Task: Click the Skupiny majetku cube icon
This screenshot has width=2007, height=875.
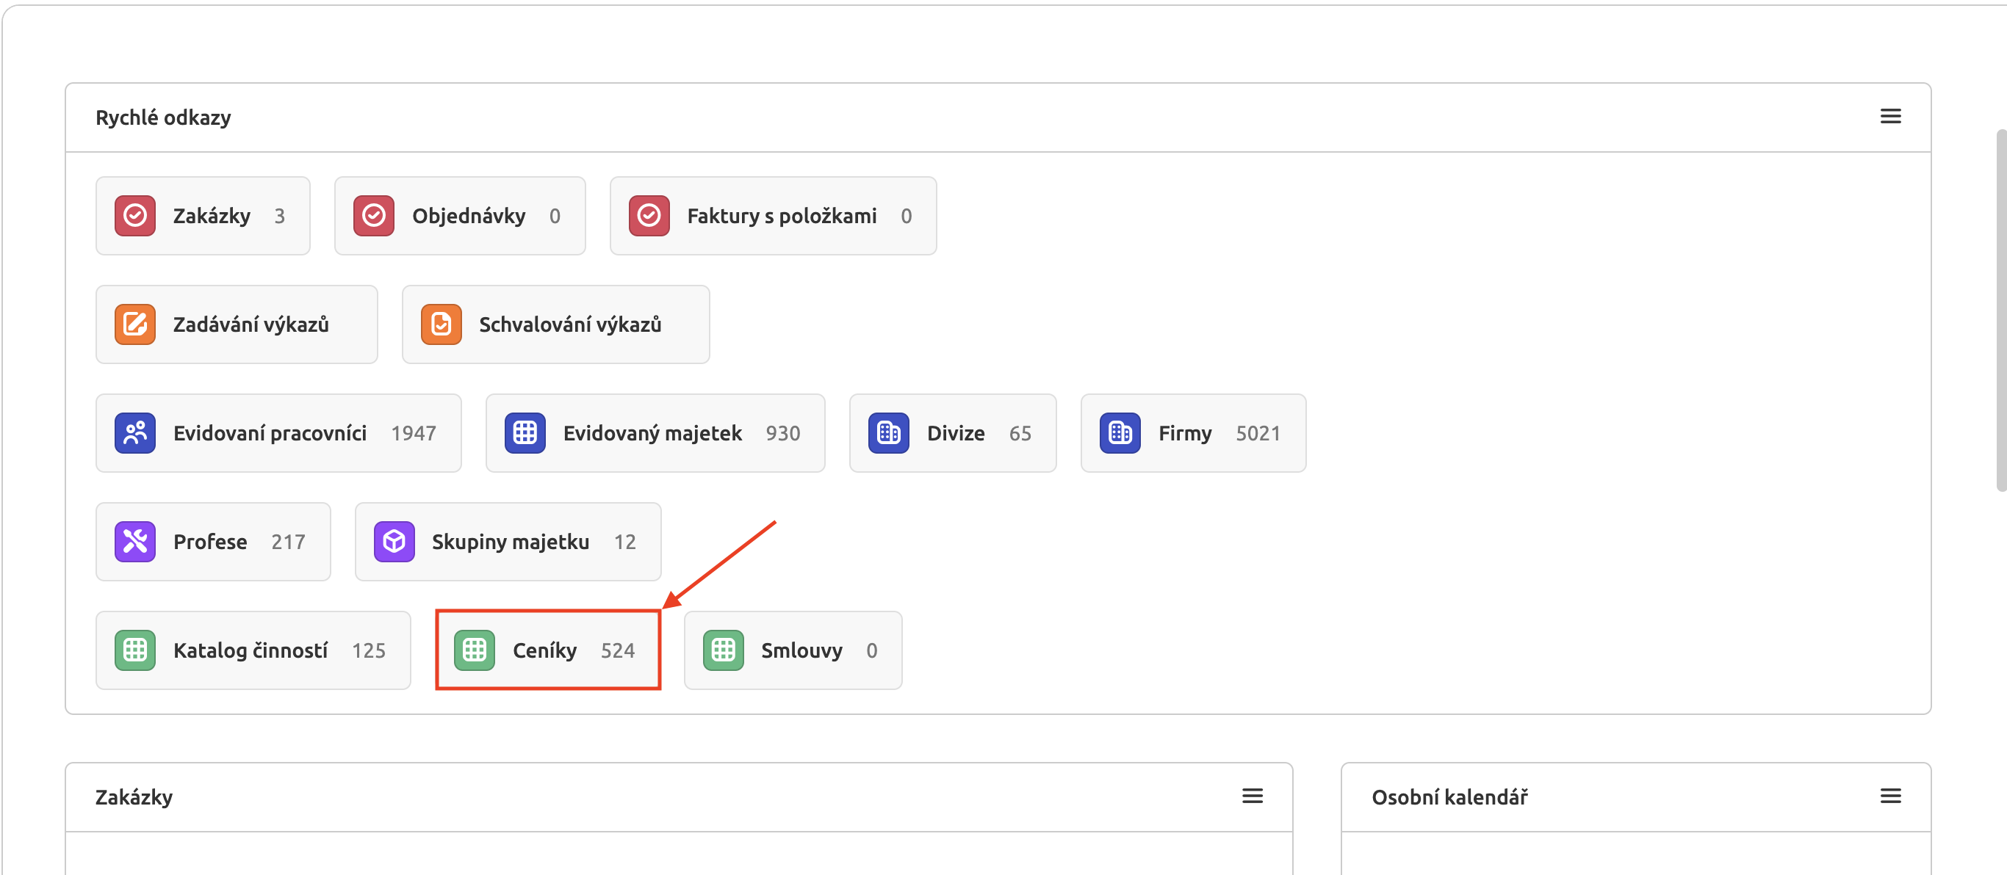Action: [x=394, y=542]
